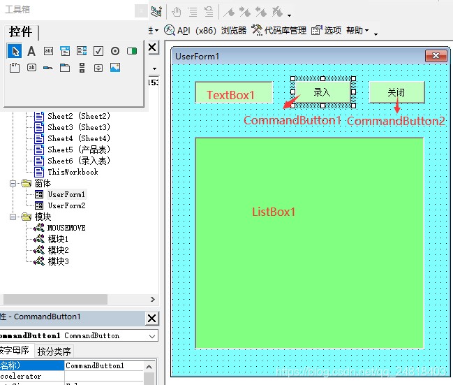Open the object selector combo in properties
453x385 pixels.
click(x=152, y=336)
